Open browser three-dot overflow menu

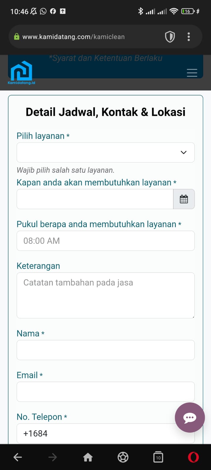click(189, 37)
